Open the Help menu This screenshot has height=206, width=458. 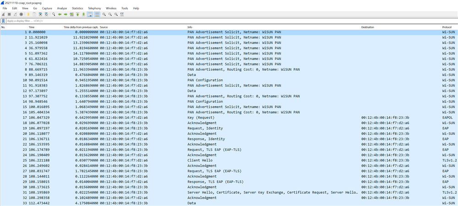tap(136, 8)
